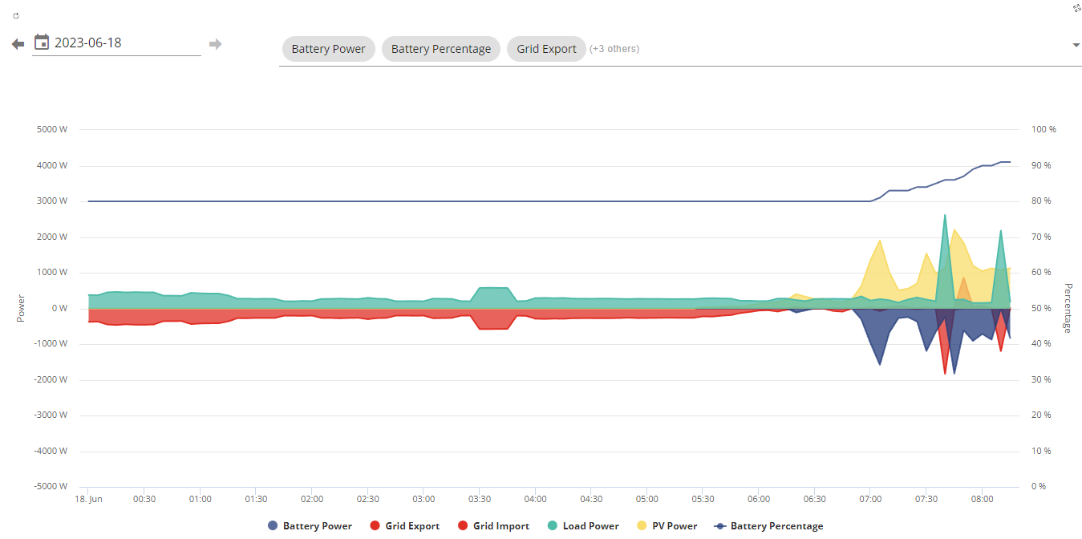This screenshot has height=539, width=1082.
Task: Open the calendar date picker icon
Action: pos(42,43)
